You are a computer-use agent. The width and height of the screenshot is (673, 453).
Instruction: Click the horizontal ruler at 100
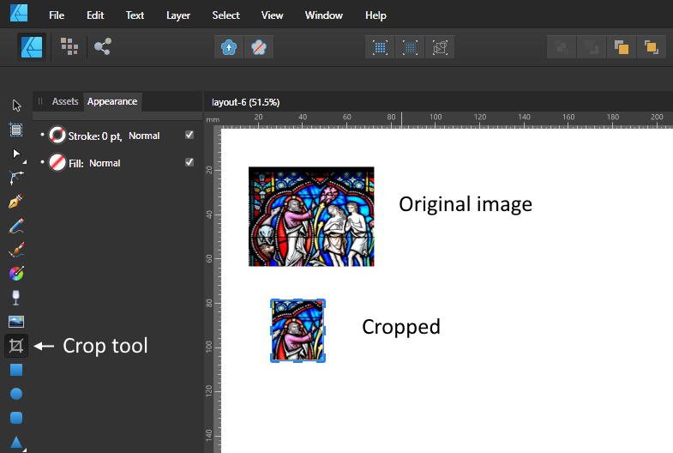coord(436,117)
